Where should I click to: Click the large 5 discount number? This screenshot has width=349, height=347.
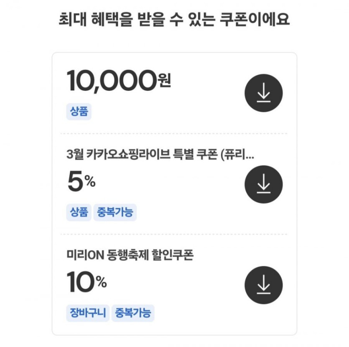point(75,183)
